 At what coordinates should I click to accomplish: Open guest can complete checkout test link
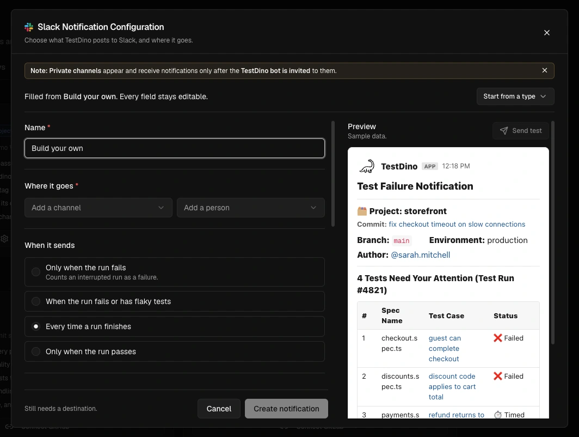[445, 348]
